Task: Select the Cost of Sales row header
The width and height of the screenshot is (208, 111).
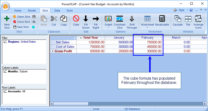Action: click(63, 47)
